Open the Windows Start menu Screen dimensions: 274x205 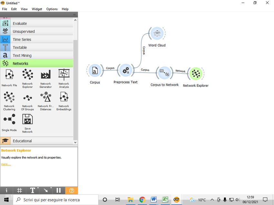coord(6,200)
